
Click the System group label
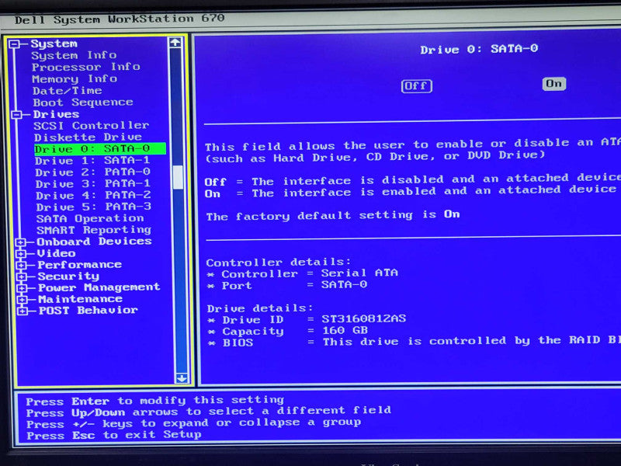[54, 43]
